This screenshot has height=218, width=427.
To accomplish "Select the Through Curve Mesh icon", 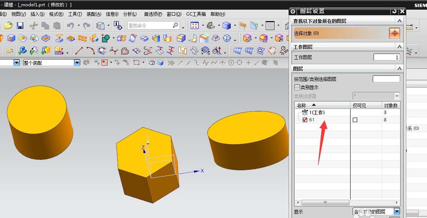I will [x=249, y=51].
